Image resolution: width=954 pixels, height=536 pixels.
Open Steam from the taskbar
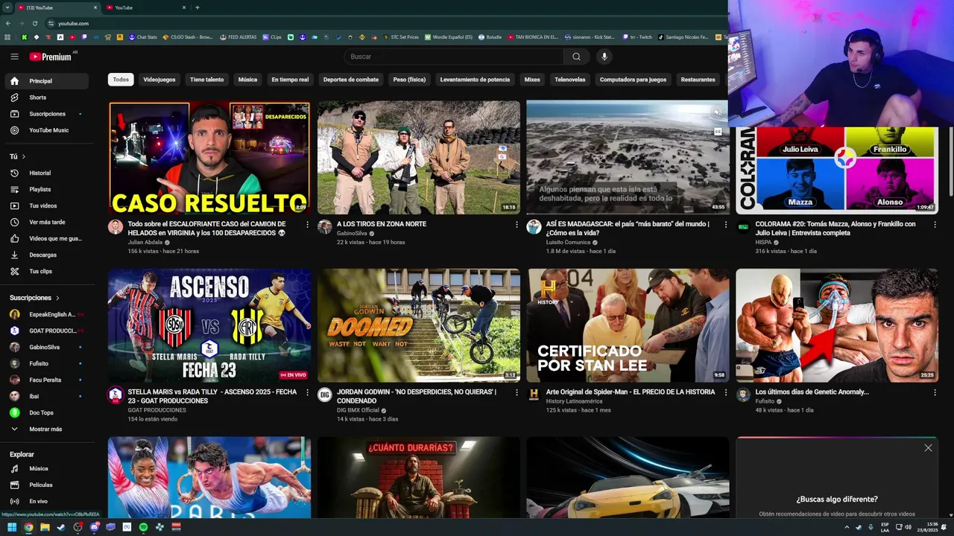point(61,527)
